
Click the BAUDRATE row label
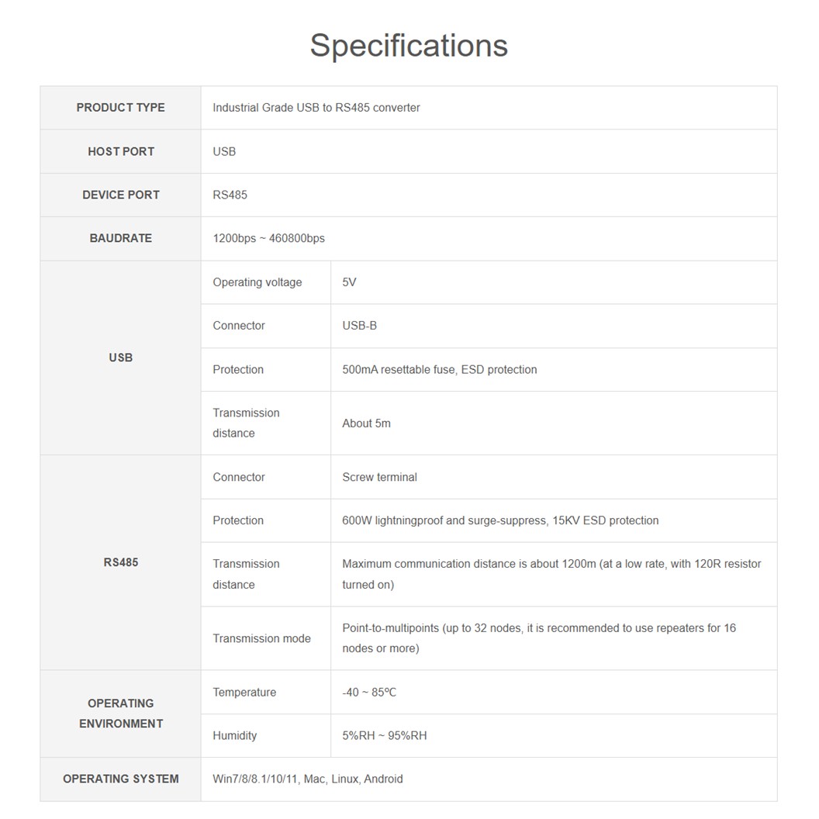(x=120, y=238)
